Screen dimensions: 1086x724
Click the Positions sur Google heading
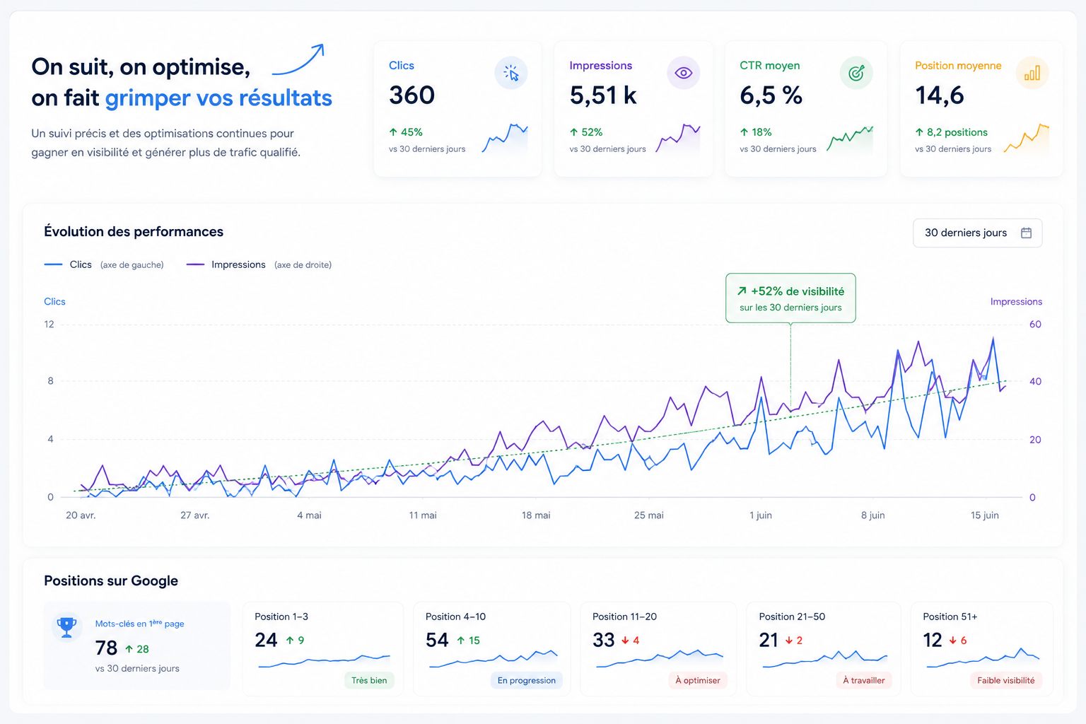(111, 580)
